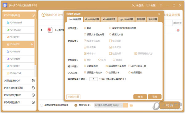Select 不转换书签 bookmark option
185x113 pixels.
[x=85, y=66]
